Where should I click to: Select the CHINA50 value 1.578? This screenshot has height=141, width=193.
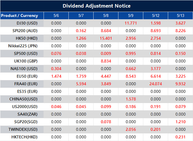point(131,99)
